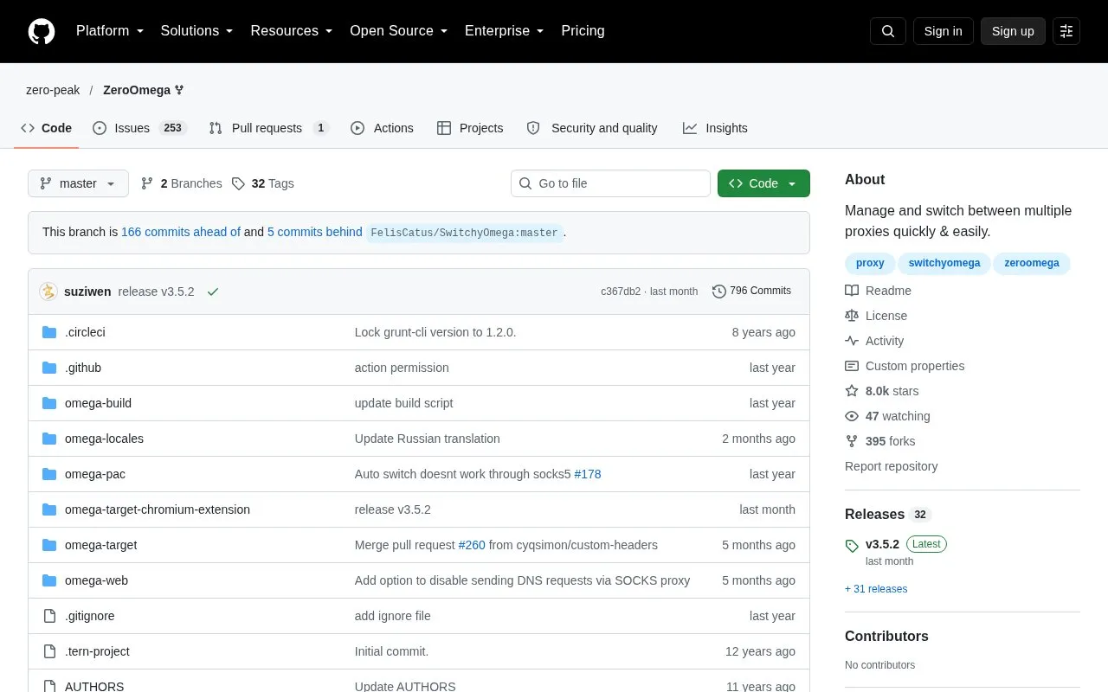This screenshot has width=1108, height=692.
Task: Open the + 31 releases link
Action: click(x=876, y=589)
